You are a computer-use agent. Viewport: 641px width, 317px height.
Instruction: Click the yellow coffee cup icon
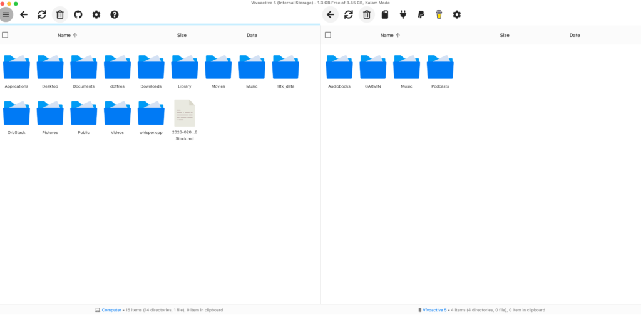(x=439, y=14)
